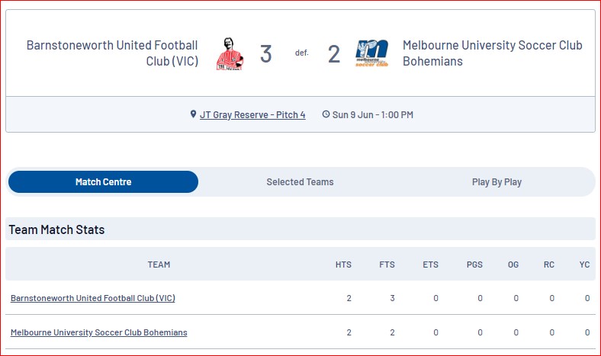Click the Sun 9 Jun 1:00 PM text

pos(372,114)
